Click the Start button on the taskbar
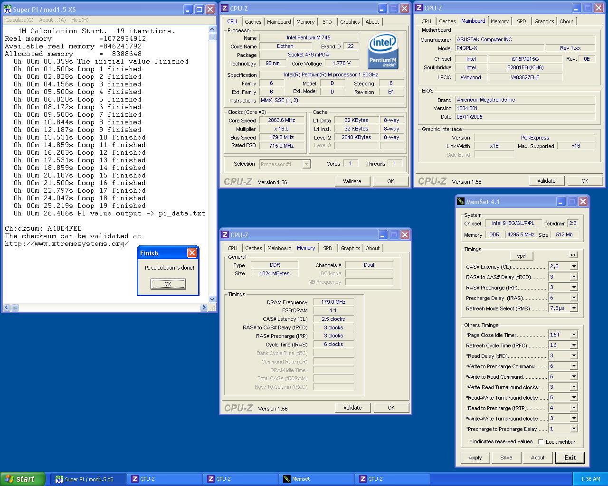Image resolution: width=608 pixels, height=486 pixels. coord(23,479)
